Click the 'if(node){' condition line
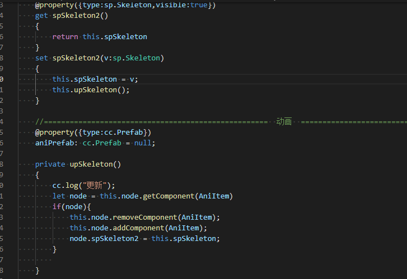Image resolution: width=407 pixels, height=279 pixels. point(72,207)
